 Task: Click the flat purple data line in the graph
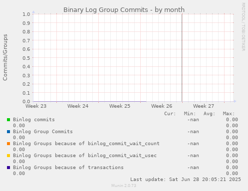90,101
